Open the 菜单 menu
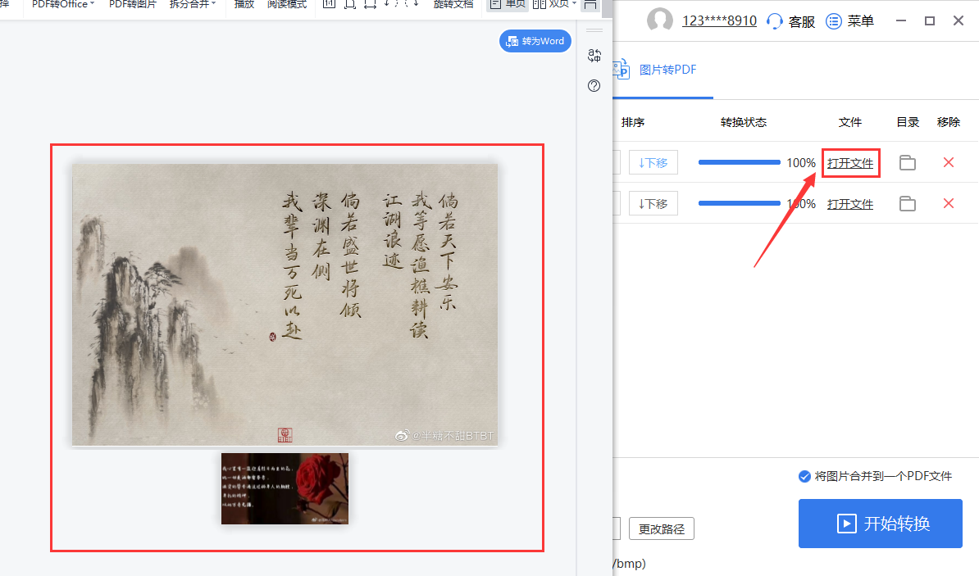Viewport: 979px width, 576px height. tap(849, 21)
